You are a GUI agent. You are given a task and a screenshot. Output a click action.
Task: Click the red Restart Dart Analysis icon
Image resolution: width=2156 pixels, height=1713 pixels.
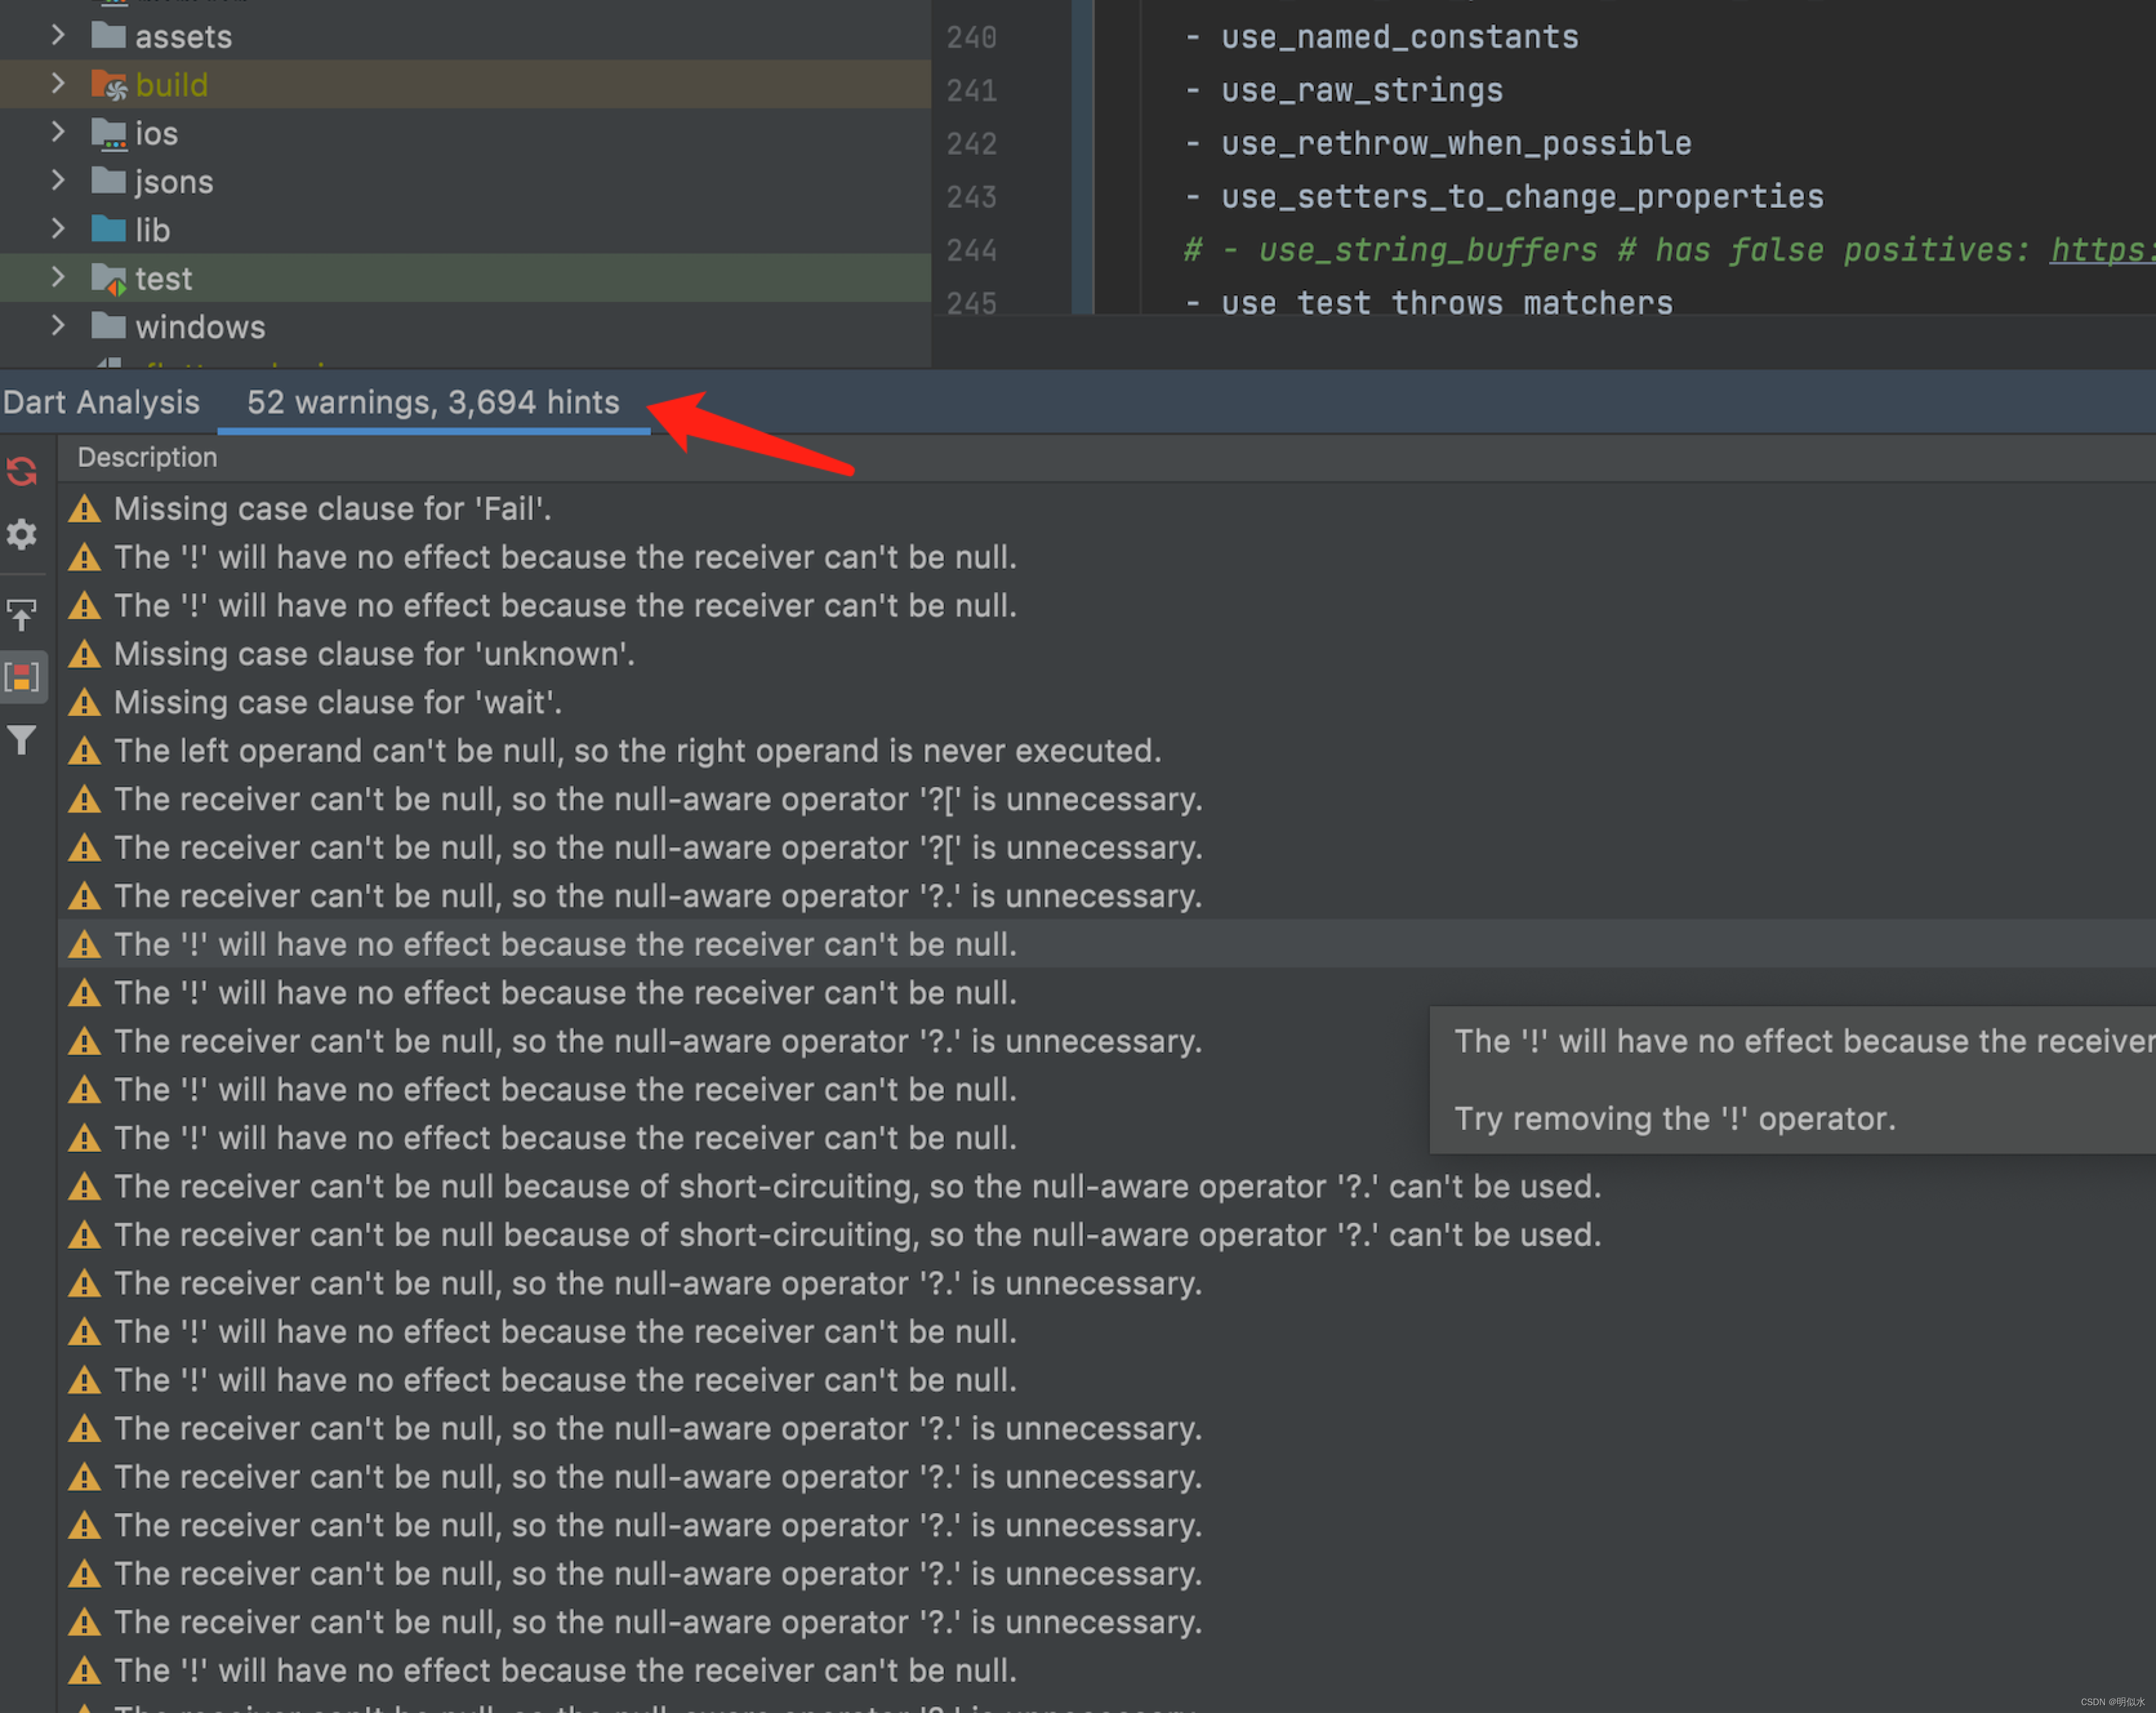click(x=22, y=471)
